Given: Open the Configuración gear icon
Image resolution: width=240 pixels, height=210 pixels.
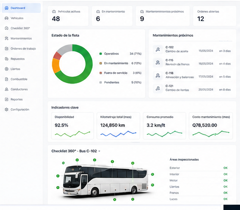Looking at the screenshot, I should pyautogui.click(x=6, y=109).
